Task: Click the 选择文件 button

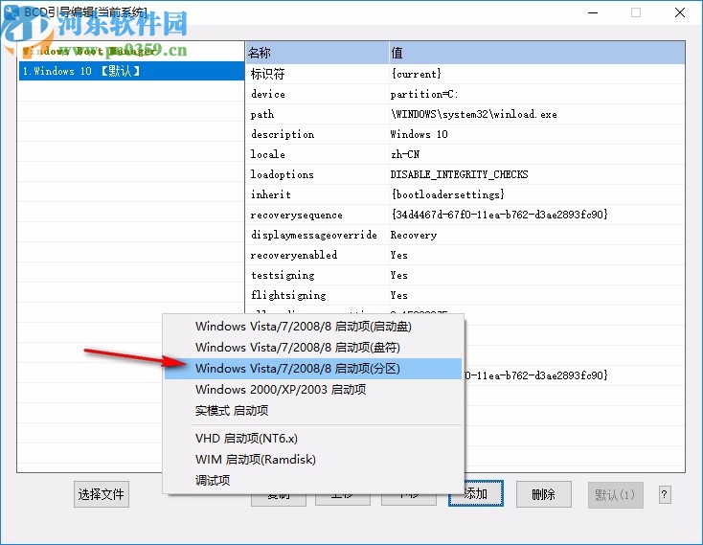Action: click(x=102, y=494)
